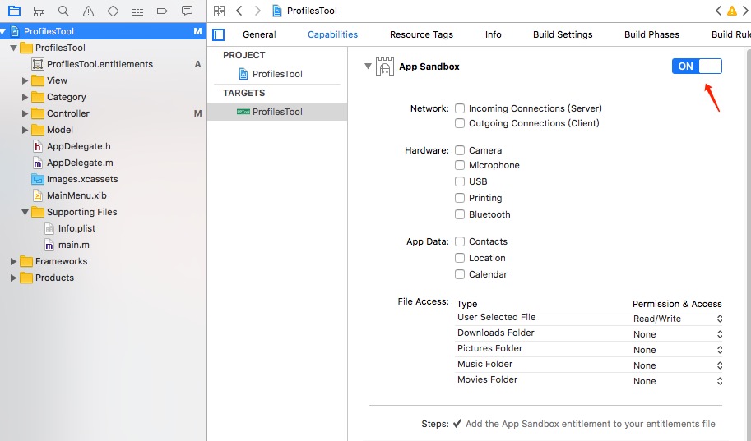
Task: Open the Project navigator folder icon
Action: click(14, 11)
